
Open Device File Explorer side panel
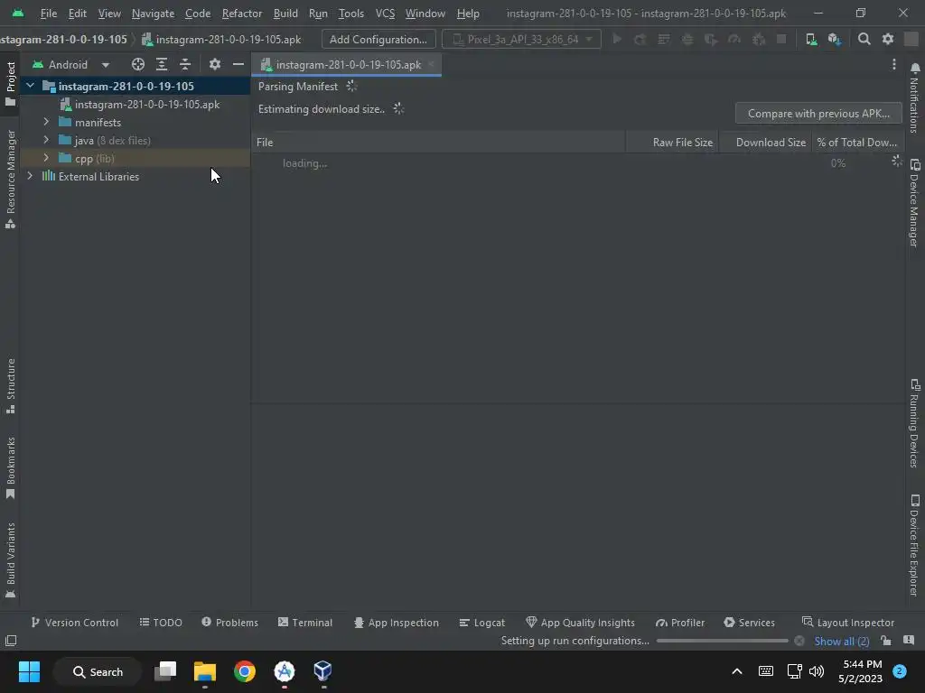(x=914, y=545)
